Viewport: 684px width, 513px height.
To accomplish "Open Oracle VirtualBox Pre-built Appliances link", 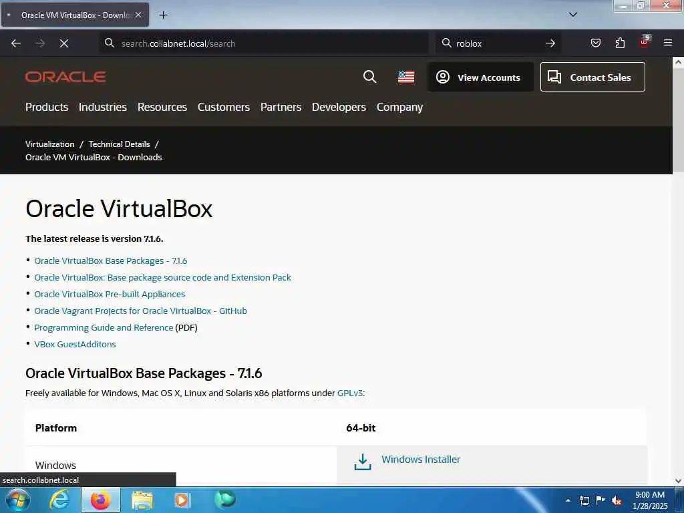I will (x=110, y=294).
